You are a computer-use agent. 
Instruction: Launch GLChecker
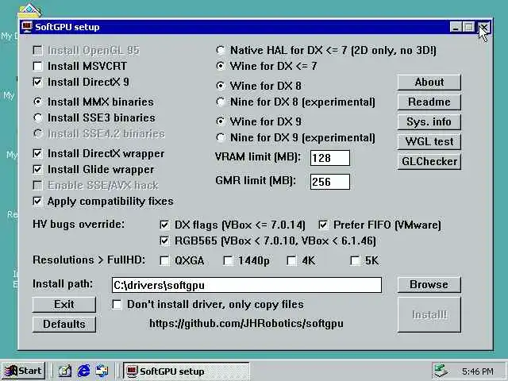[429, 161]
